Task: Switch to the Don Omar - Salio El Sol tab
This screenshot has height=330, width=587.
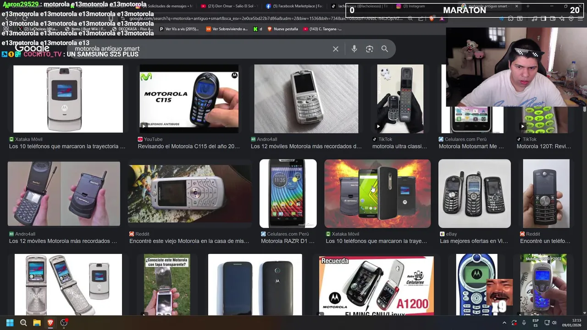Action: click(229, 6)
